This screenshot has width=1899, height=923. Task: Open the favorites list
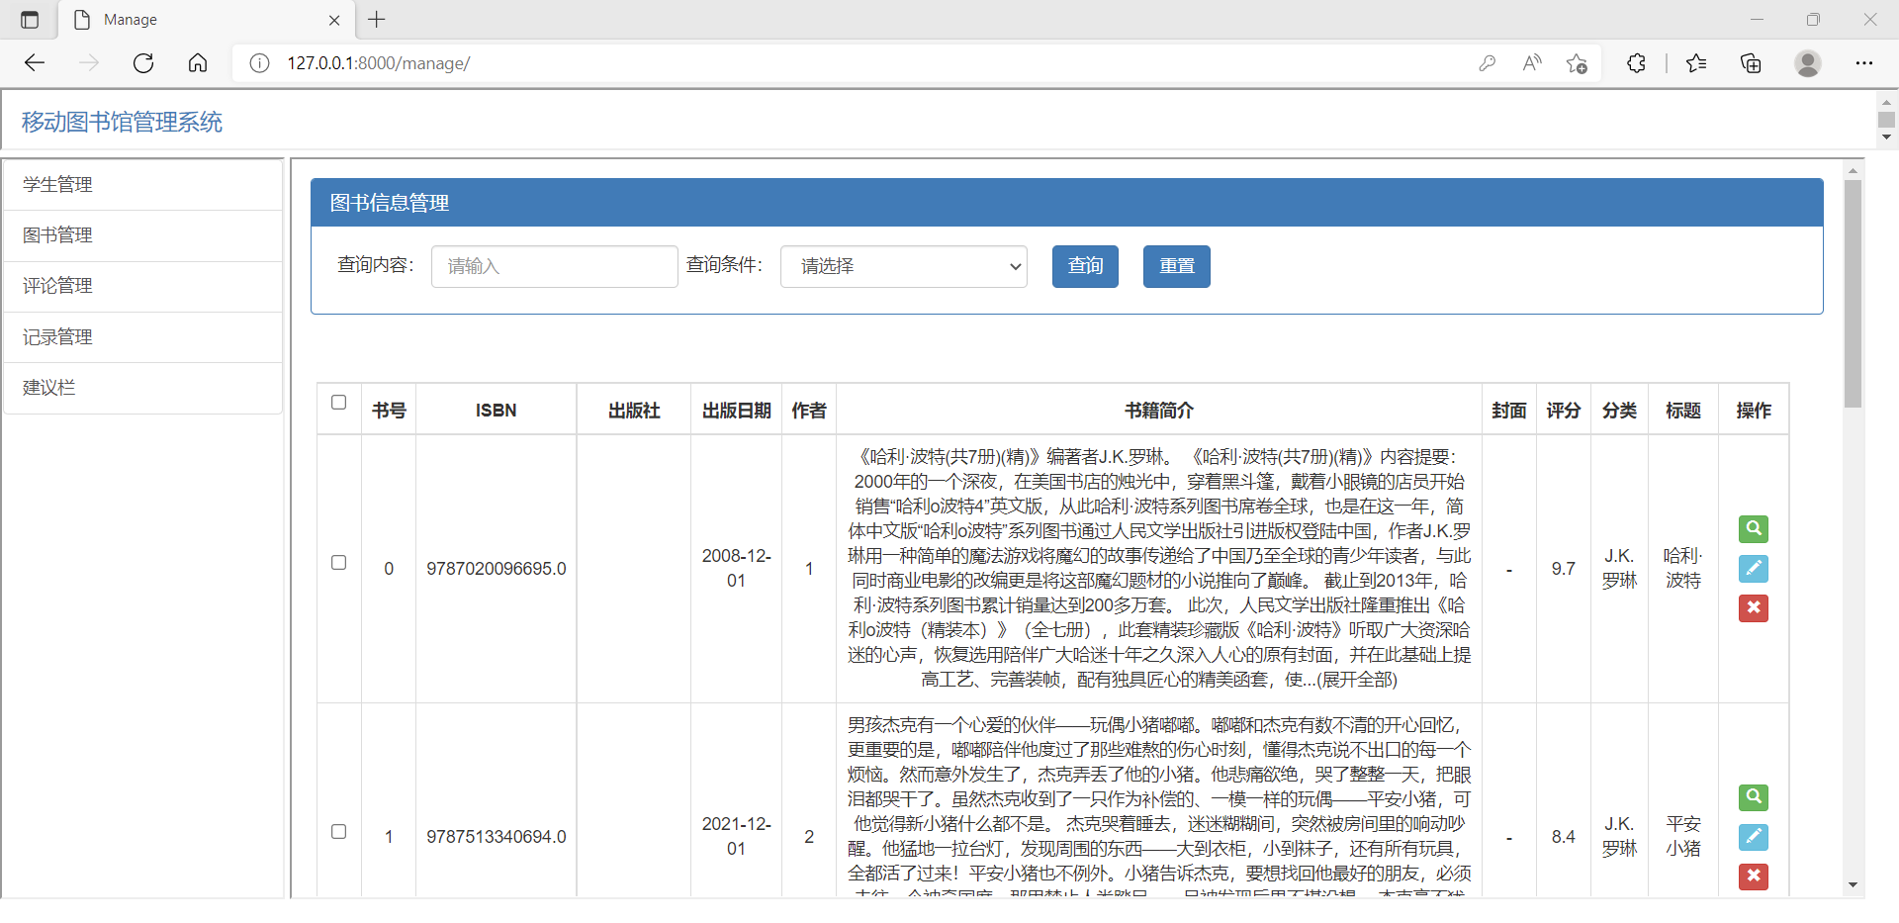coord(1696,63)
